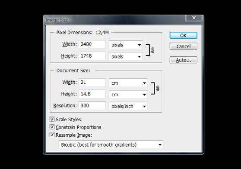Click the pixel Height field showing 1748
Viewport: 241px width, 169px height.
(92, 56)
